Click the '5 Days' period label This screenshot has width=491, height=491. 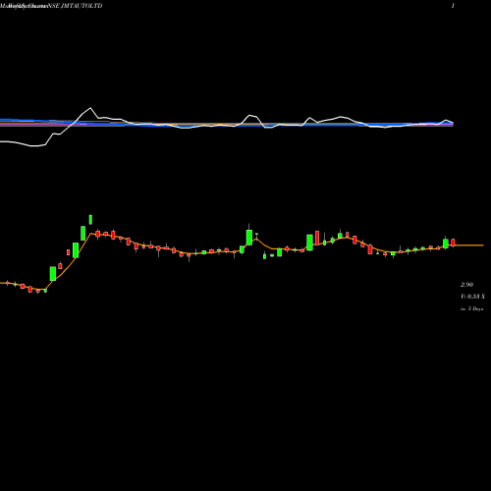(x=475, y=308)
